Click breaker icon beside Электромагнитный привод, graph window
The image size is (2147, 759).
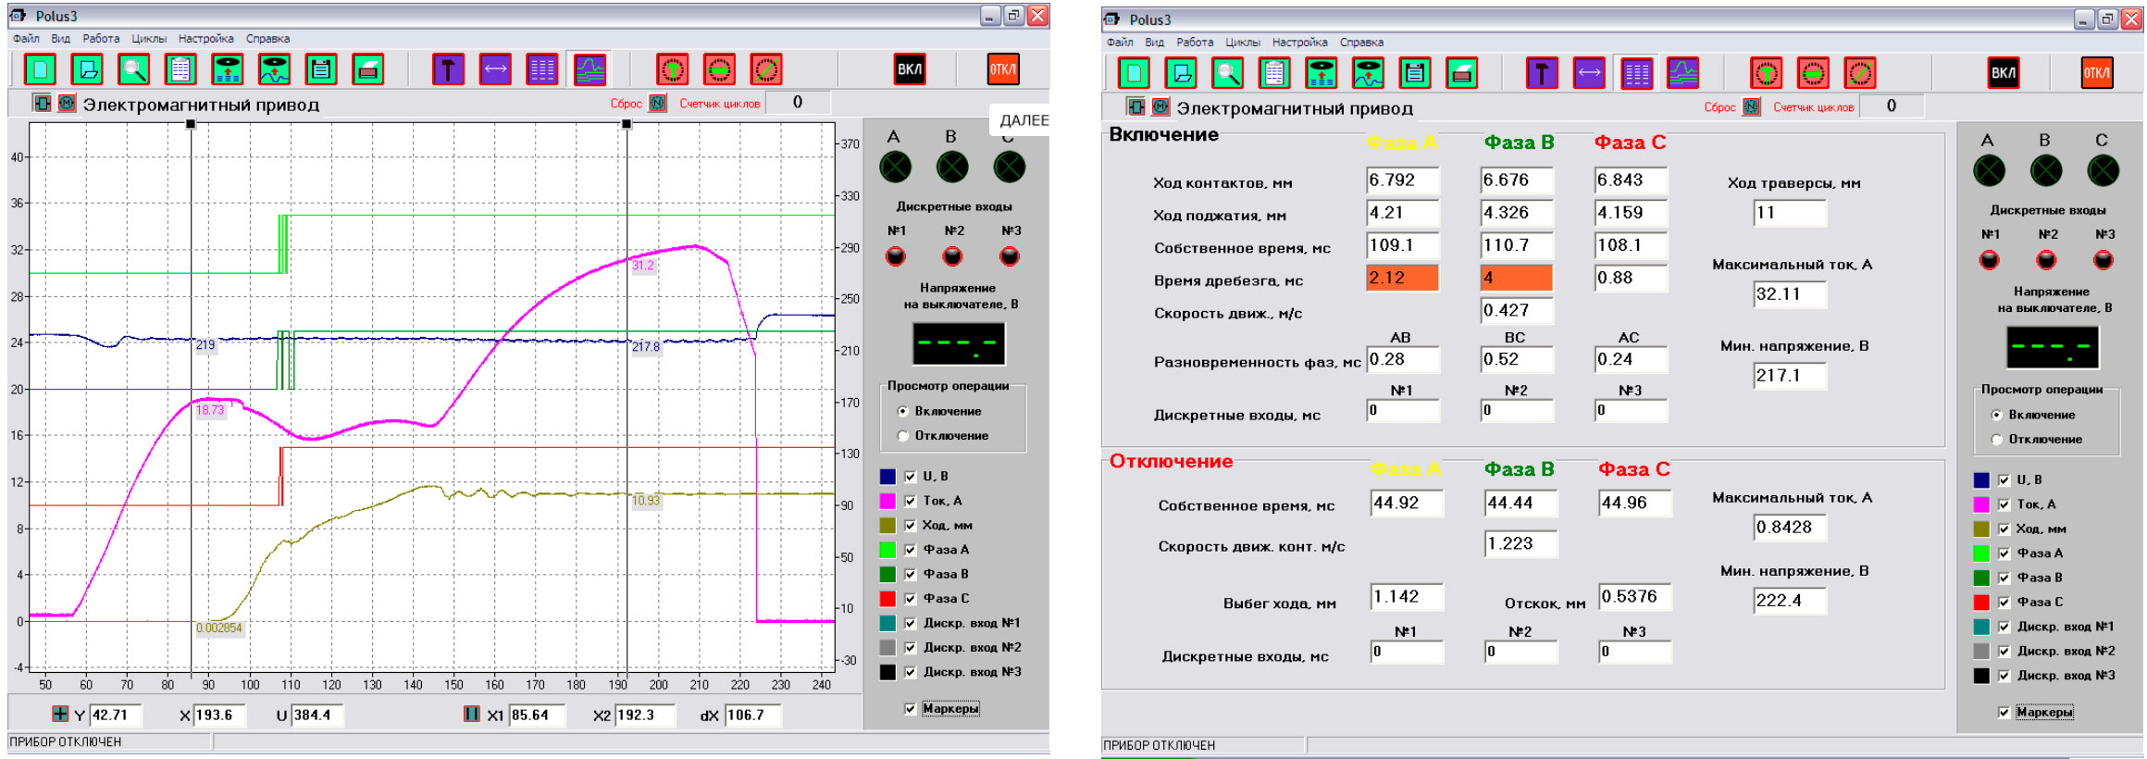point(43,103)
